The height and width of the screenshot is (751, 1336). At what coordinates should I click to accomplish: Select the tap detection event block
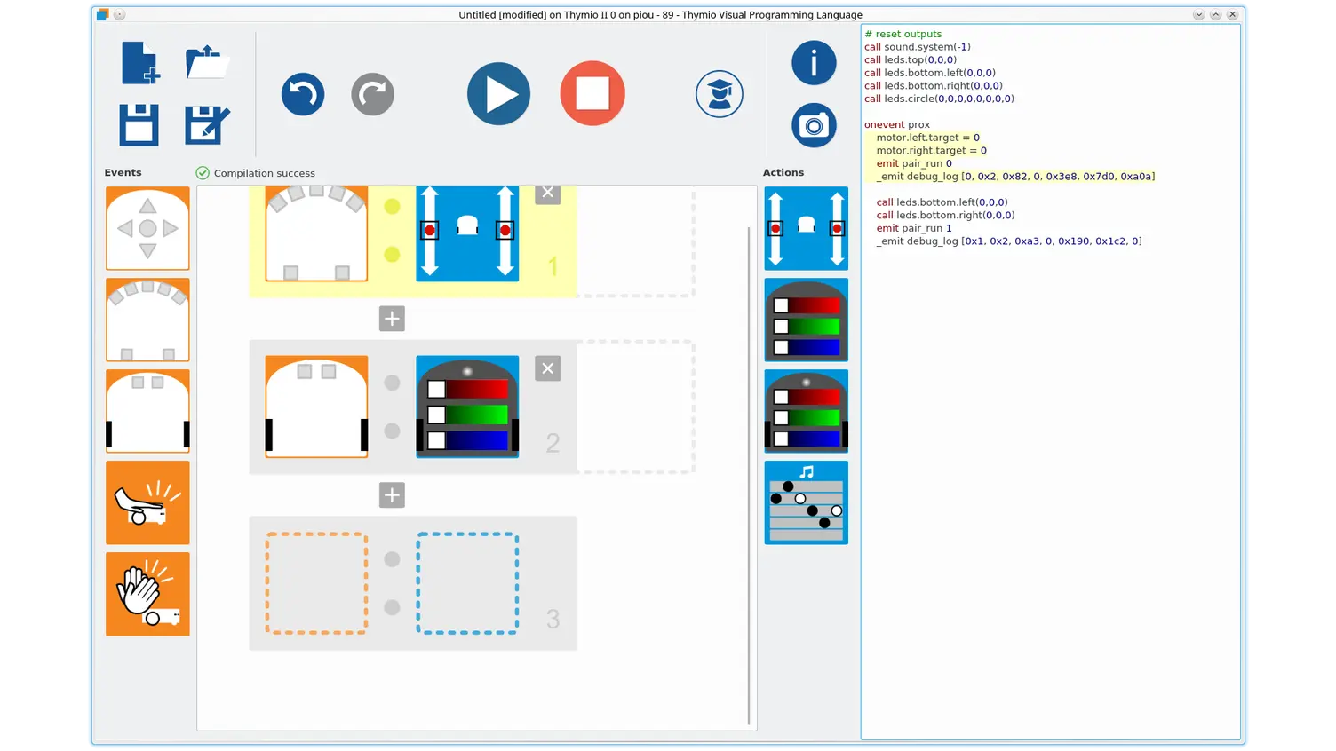pos(147,502)
